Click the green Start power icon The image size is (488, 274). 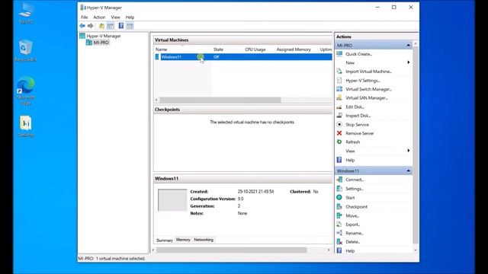pyautogui.click(x=339, y=198)
